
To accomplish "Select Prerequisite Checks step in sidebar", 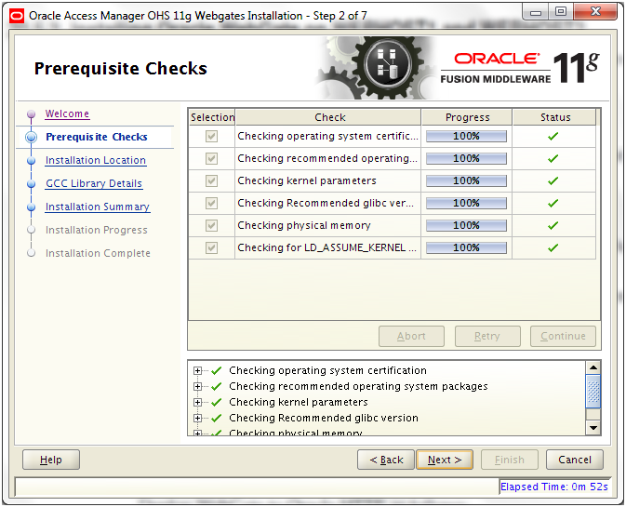I will pos(97,137).
